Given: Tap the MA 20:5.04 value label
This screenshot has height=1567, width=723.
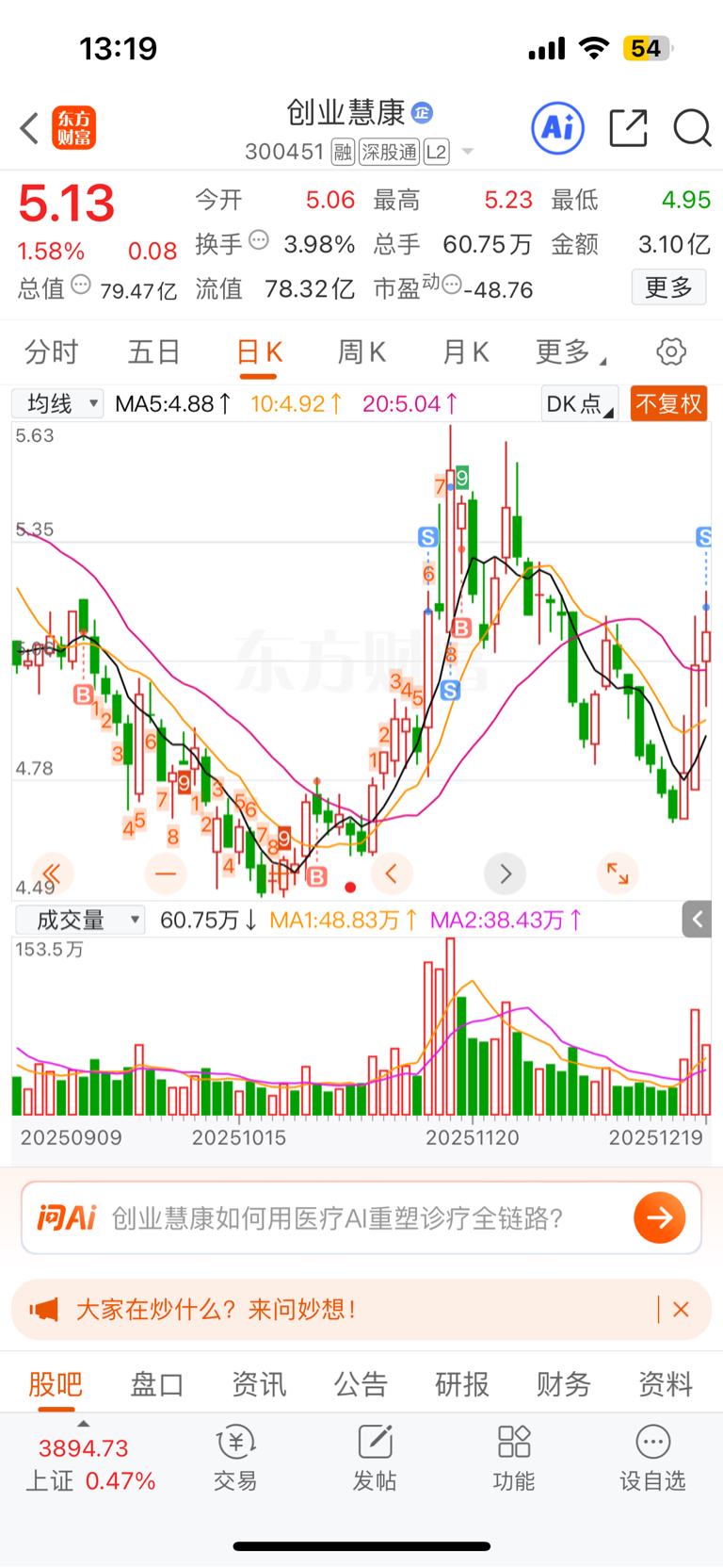Looking at the screenshot, I should pos(410,404).
